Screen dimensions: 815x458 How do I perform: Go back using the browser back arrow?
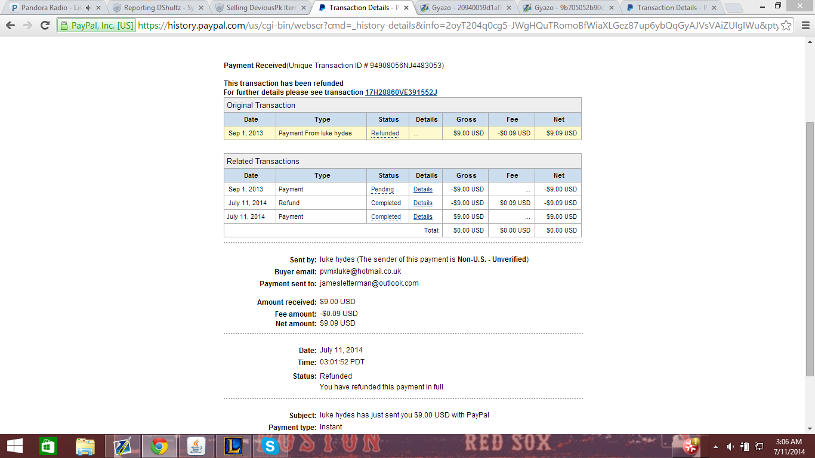(x=10, y=26)
